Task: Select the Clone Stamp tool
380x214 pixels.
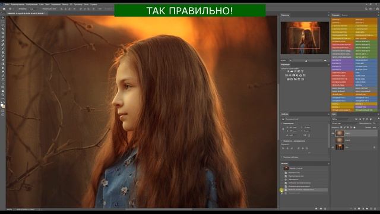Action: click(2, 52)
